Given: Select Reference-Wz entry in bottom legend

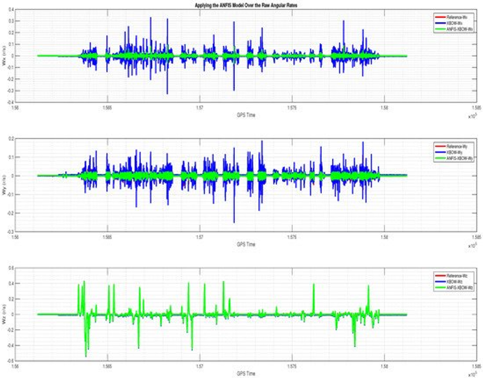Looking at the screenshot, I should click(453, 276).
